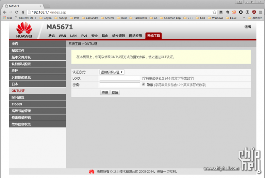Select 时间设置 in the sidebar

point(37,98)
